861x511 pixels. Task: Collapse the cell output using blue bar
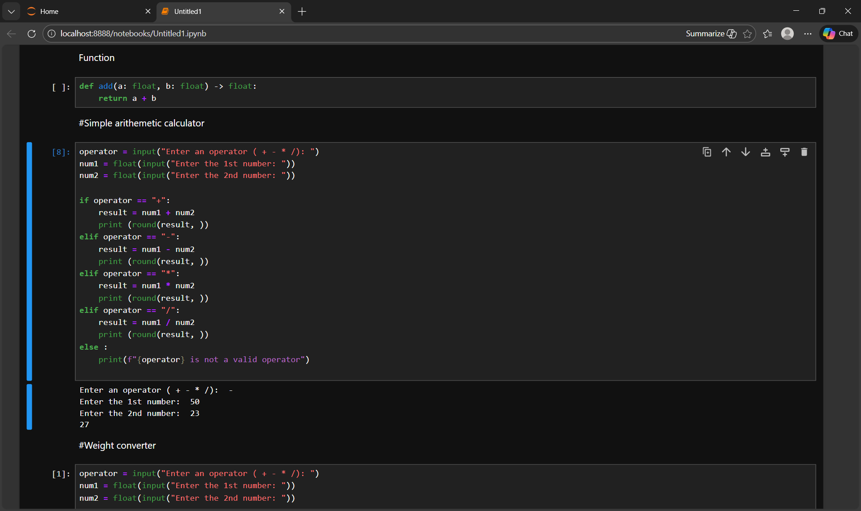[29, 407]
